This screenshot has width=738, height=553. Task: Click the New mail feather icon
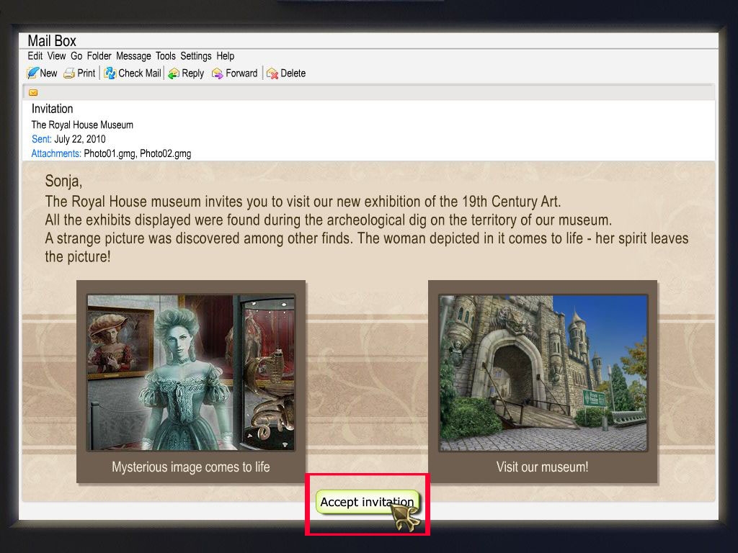click(32, 73)
